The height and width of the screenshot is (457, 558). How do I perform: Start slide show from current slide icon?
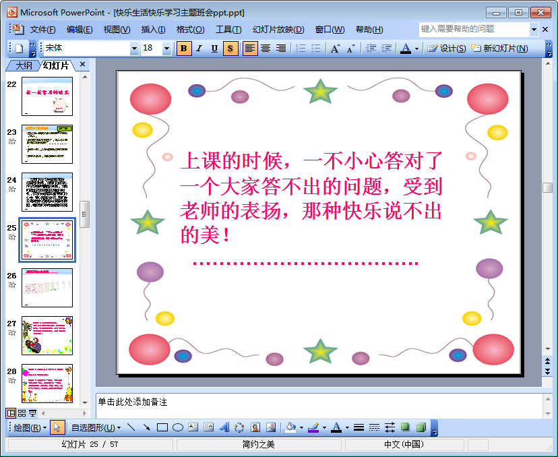pos(33,413)
